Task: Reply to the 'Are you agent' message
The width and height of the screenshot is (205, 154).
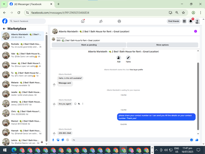Action: (79, 104)
